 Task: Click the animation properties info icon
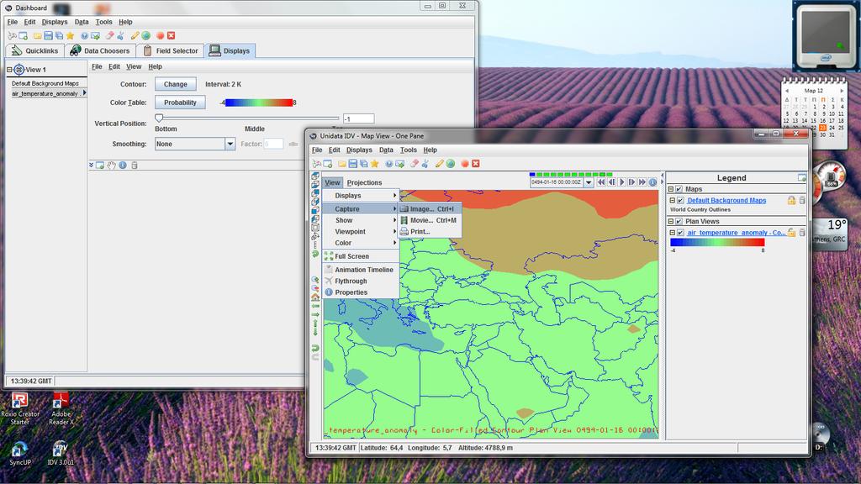[652, 182]
